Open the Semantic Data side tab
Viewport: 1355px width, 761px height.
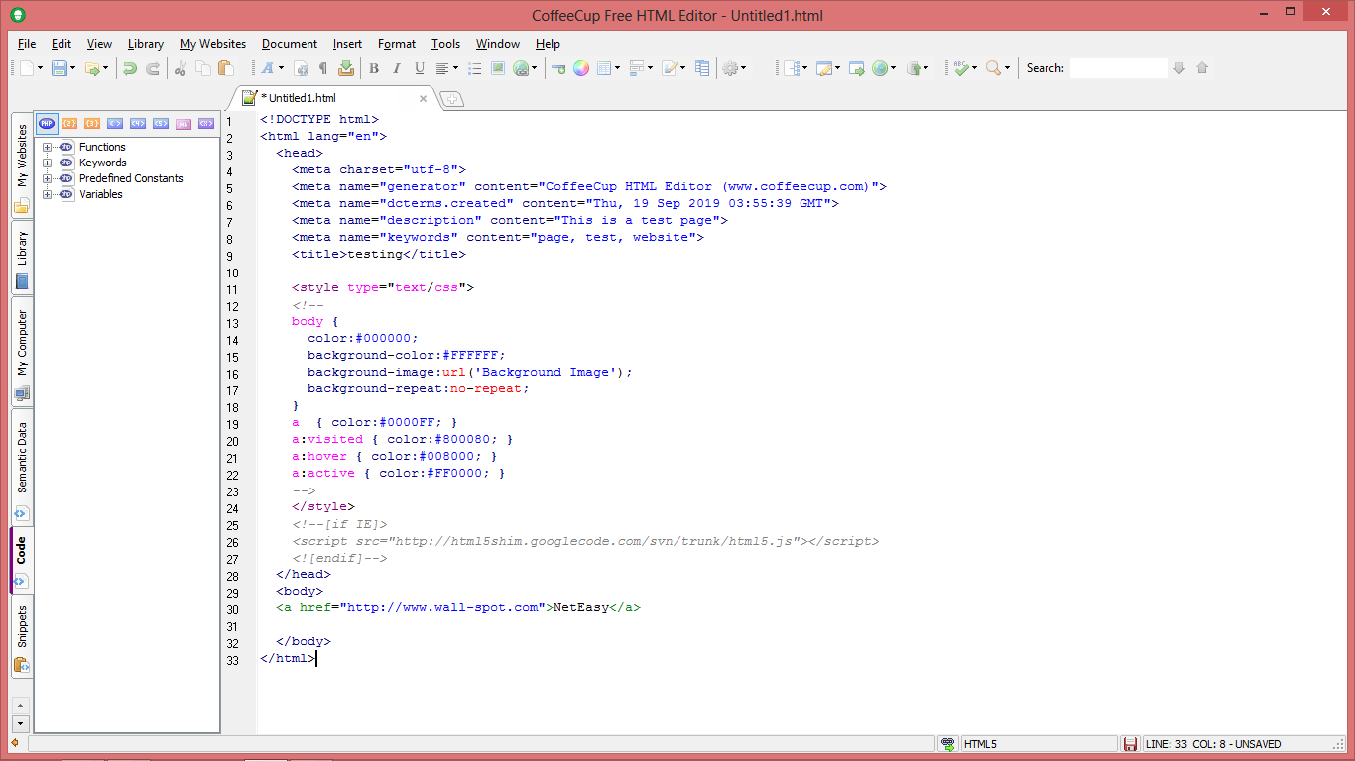click(22, 466)
